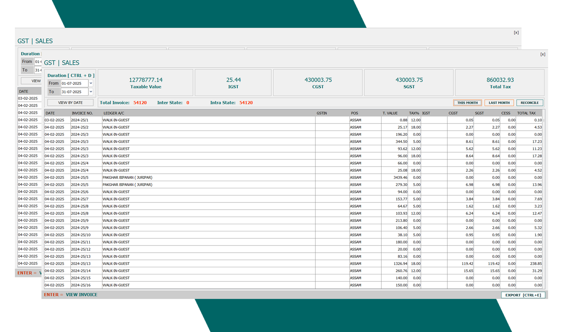Select invoice 2024-25/16 row
This screenshot has height=332, width=561.
(161, 285)
